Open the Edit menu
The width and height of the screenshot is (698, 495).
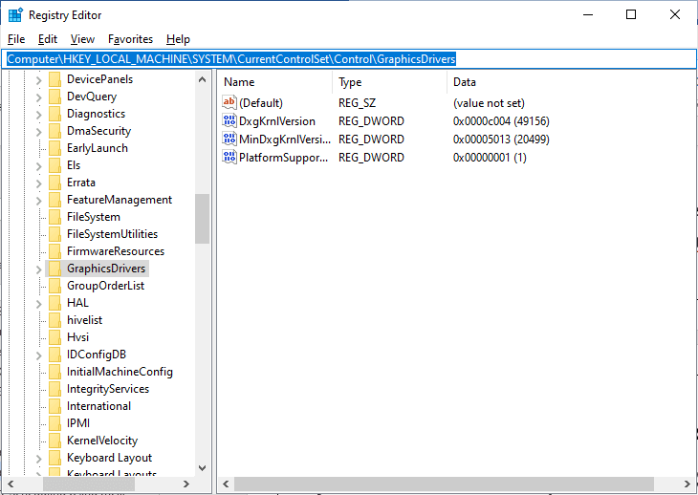[48, 39]
